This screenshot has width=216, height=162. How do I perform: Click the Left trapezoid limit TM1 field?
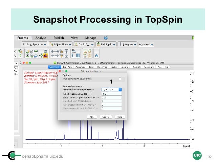click(x=112, y=105)
